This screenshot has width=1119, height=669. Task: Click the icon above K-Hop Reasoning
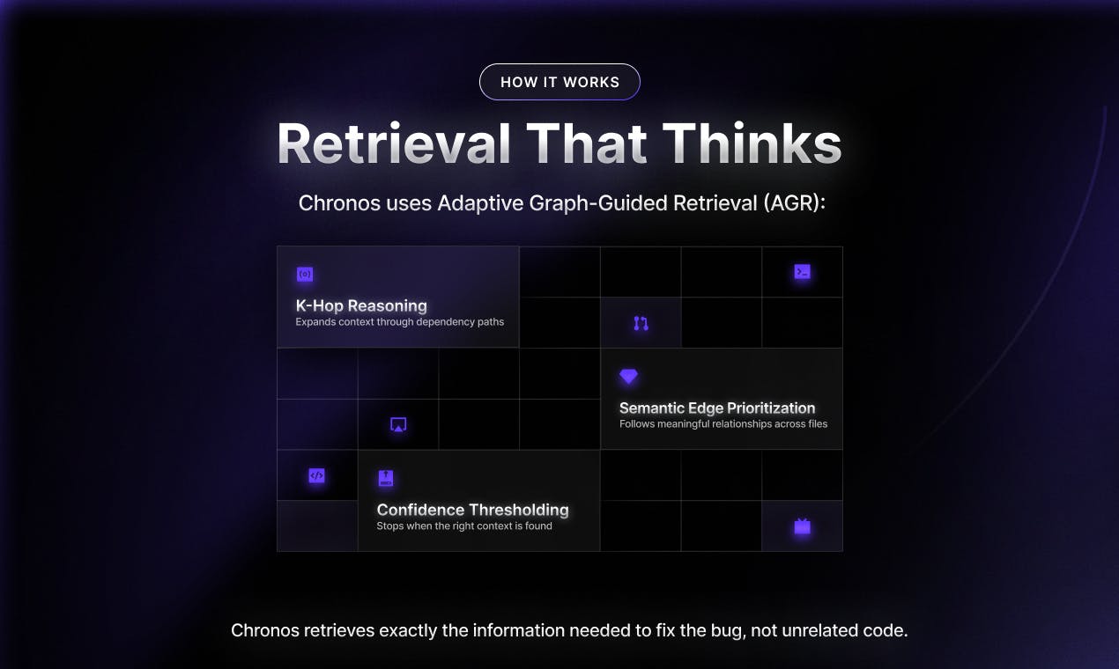tap(305, 274)
